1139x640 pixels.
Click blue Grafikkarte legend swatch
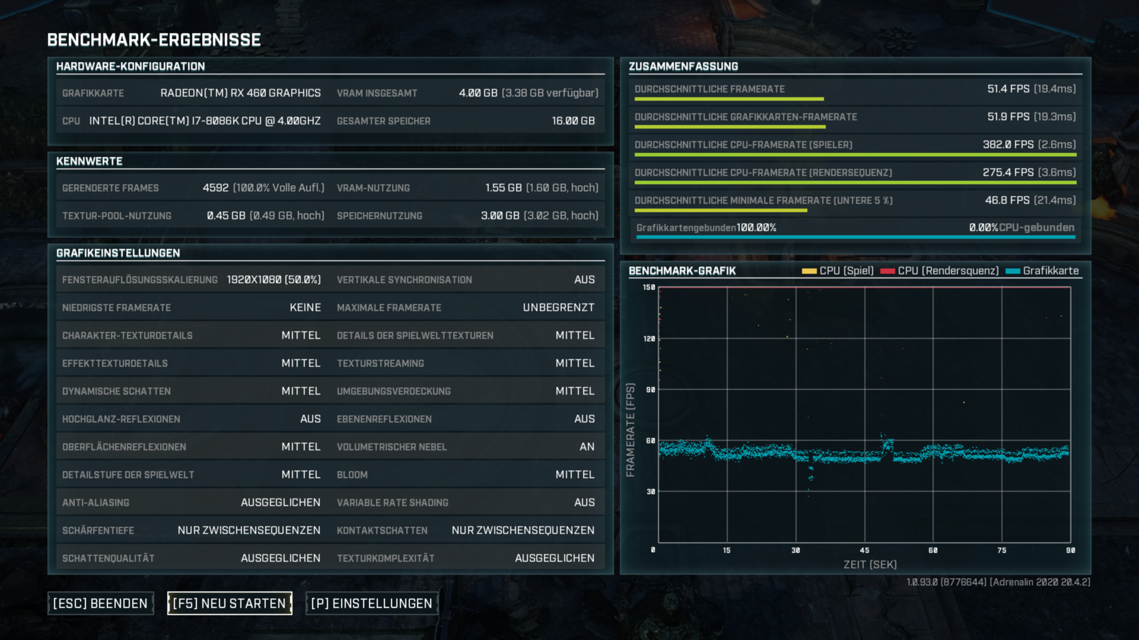(1013, 271)
